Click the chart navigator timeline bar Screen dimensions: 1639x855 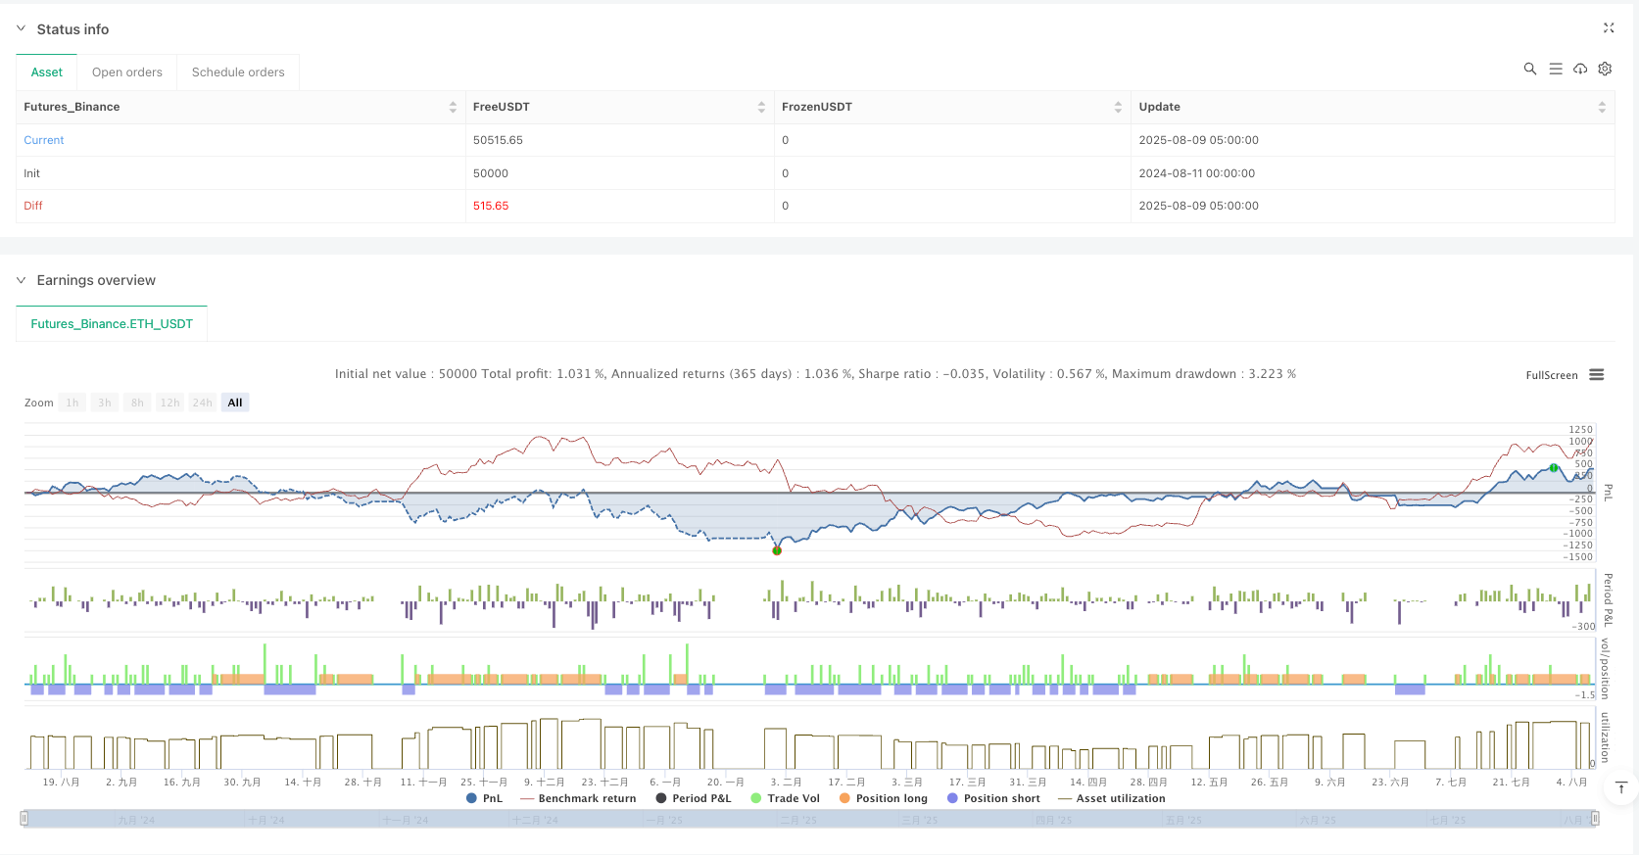[x=809, y=819]
